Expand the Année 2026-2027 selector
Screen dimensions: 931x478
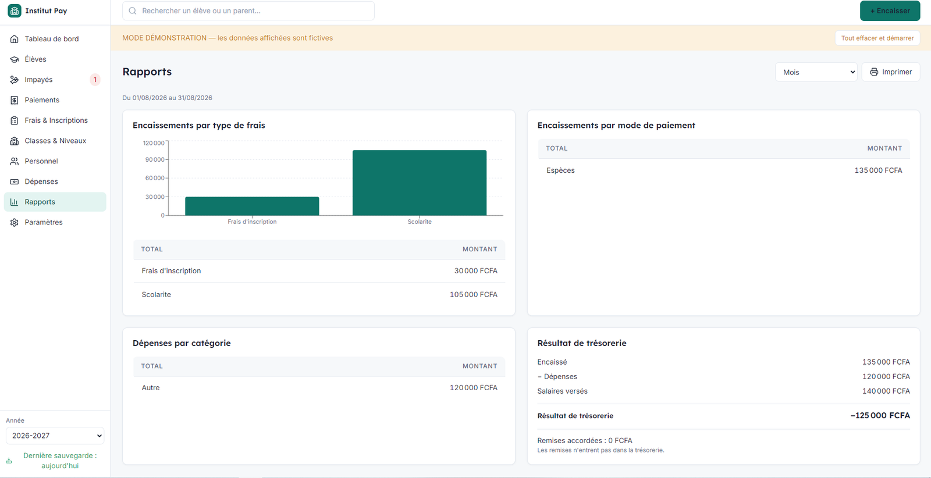coord(55,436)
